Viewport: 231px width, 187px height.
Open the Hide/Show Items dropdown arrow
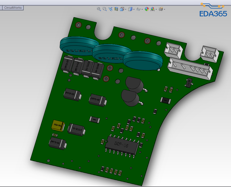click(142, 9)
